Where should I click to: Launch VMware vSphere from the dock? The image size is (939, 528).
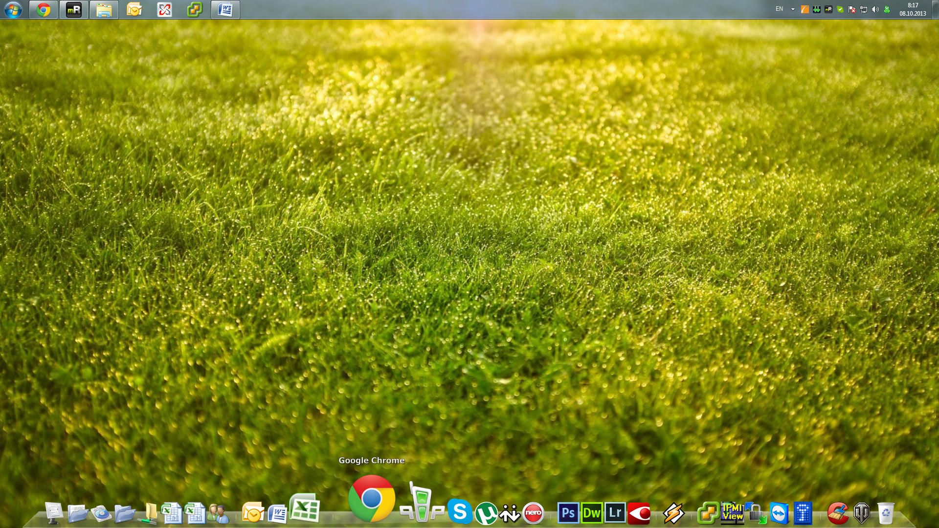click(x=708, y=513)
